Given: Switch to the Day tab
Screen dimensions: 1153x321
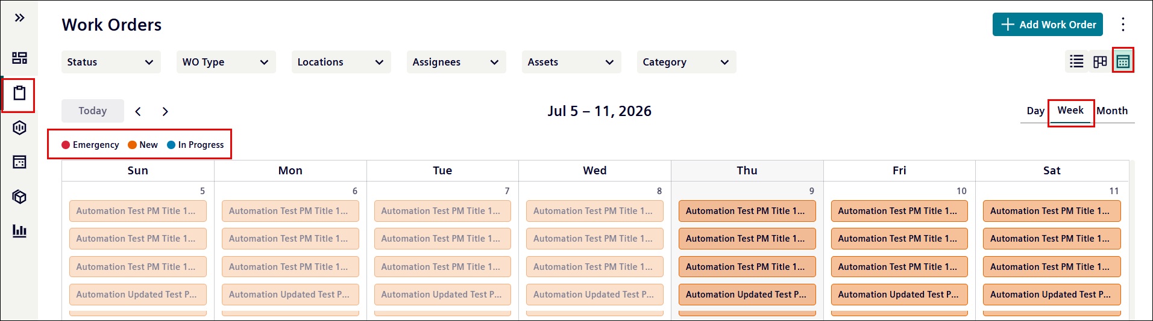Looking at the screenshot, I should 1035,111.
